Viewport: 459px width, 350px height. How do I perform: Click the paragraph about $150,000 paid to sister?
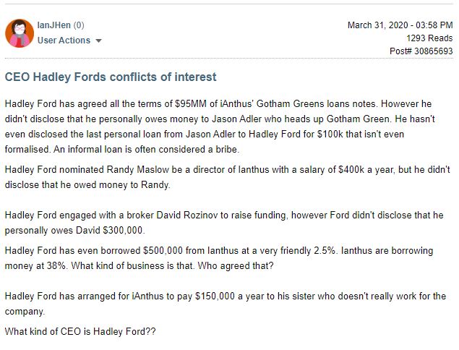[225, 304]
